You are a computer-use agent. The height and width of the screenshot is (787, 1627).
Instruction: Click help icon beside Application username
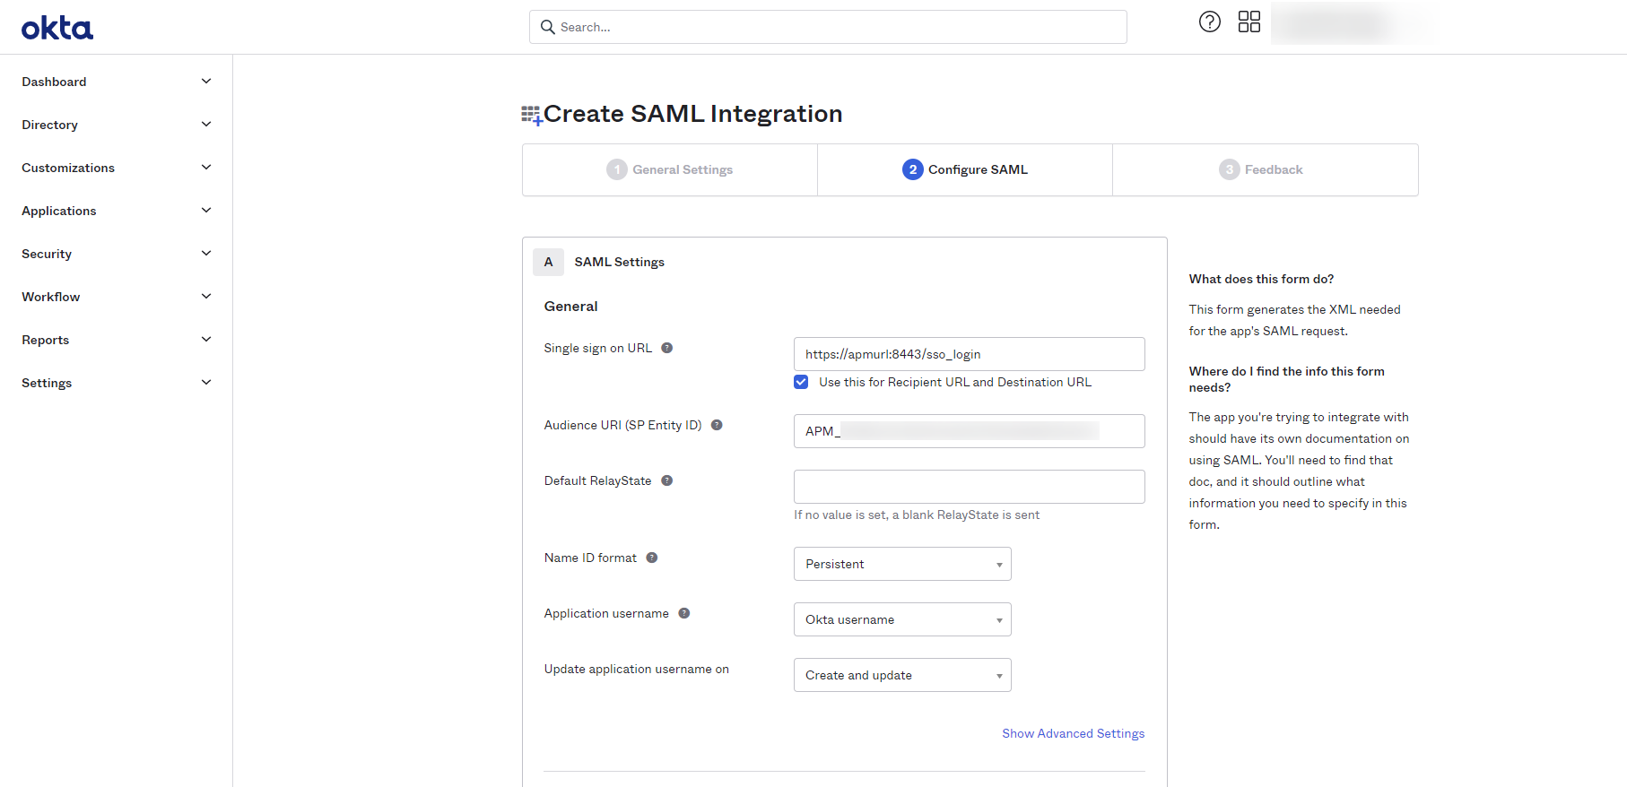683,614
